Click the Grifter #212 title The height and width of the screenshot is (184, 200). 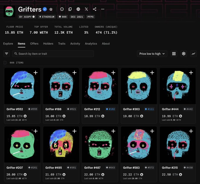click(x=92, y=109)
